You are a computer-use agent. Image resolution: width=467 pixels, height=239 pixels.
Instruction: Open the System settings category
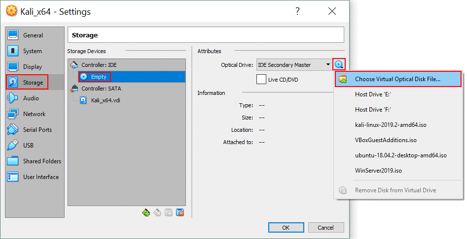pyautogui.click(x=35, y=51)
